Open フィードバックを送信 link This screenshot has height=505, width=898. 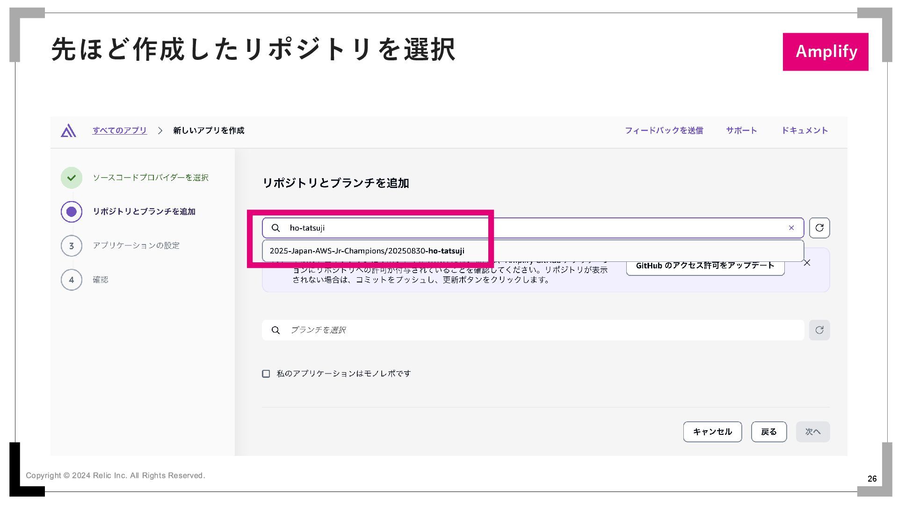tap(664, 130)
